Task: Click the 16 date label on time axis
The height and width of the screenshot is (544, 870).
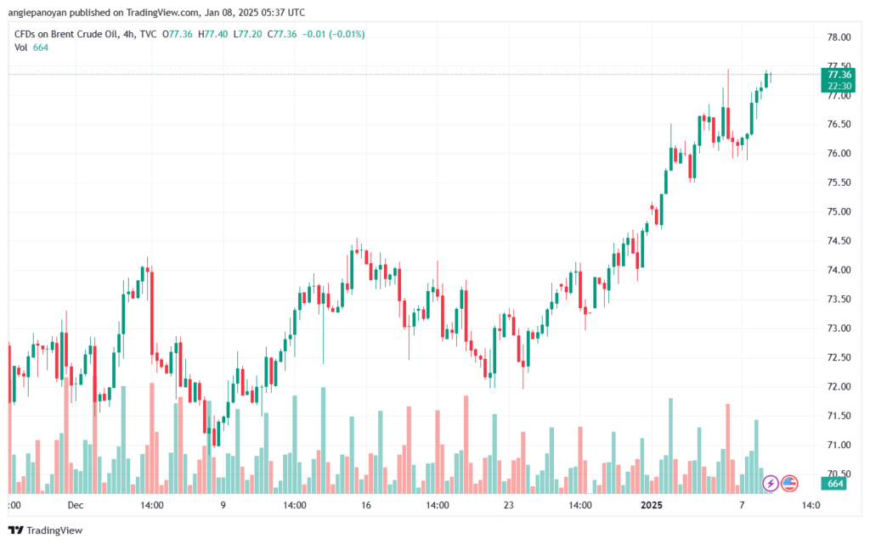Action: (x=366, y=505)
